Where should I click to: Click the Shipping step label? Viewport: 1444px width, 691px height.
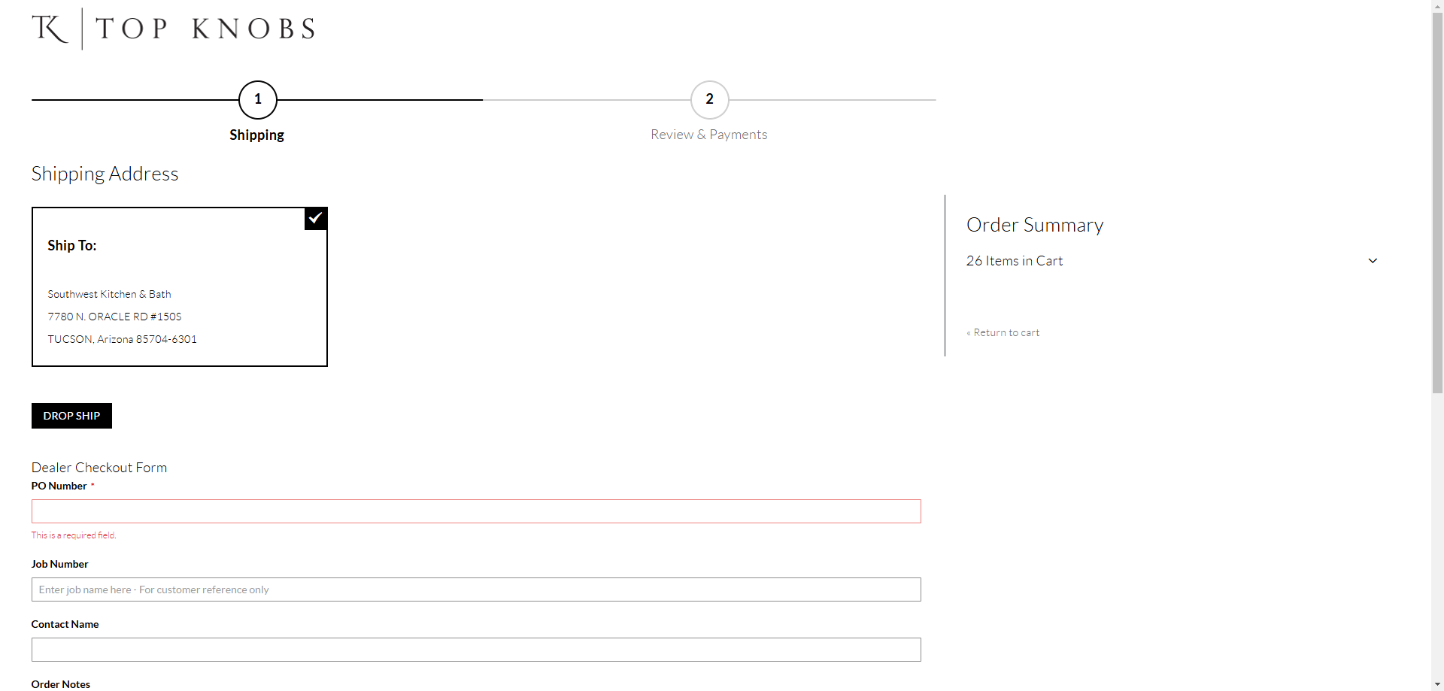pos(256,135)
